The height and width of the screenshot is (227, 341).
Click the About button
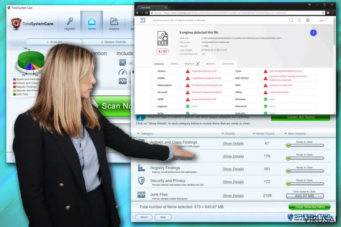144,217
